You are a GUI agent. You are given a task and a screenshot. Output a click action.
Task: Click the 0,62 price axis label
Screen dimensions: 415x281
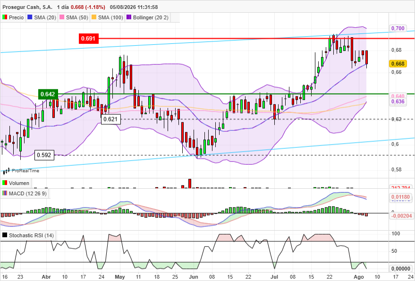point(397,119)
